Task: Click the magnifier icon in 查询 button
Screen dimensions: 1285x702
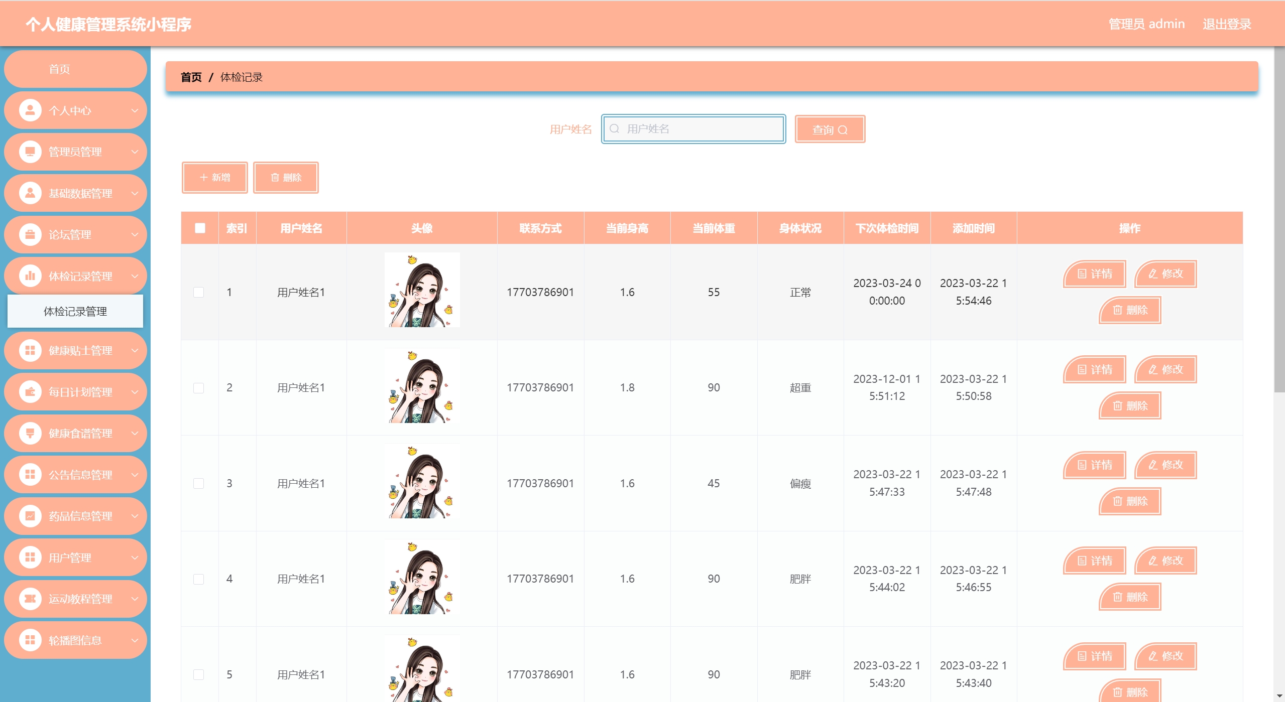Action: click(843, 130)
